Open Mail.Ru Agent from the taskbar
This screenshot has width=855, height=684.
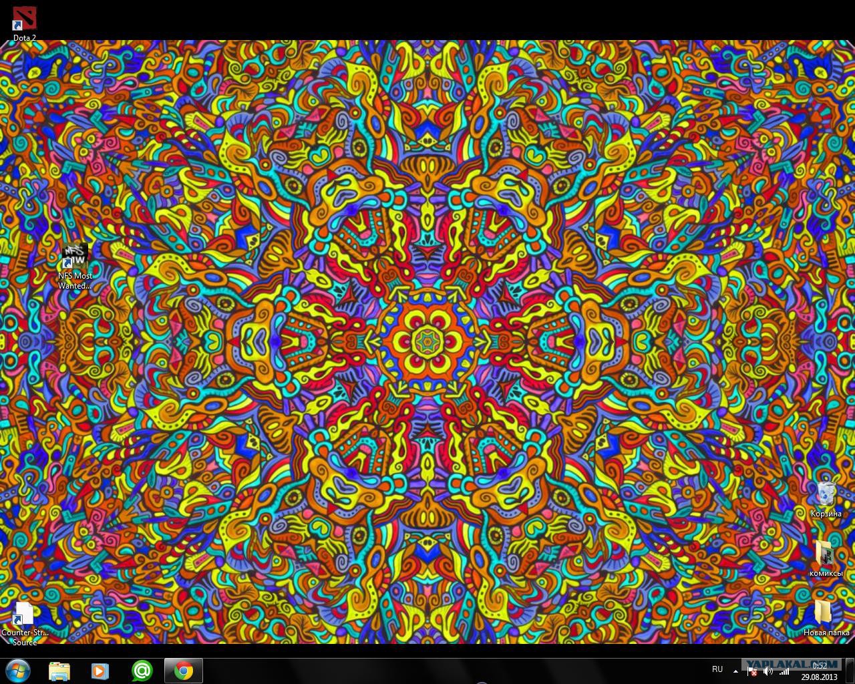(x=142, y=671)
